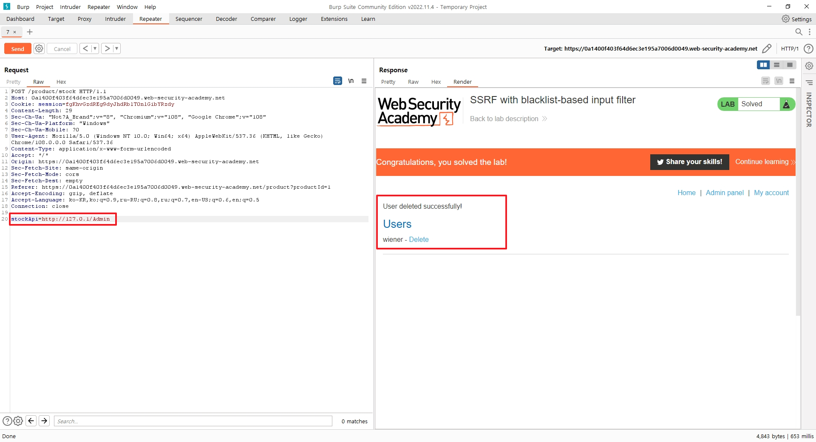Viewport: 816px width, 442px height.
Task: Toggle response non-printable characters \n
Action: [779, 81]
